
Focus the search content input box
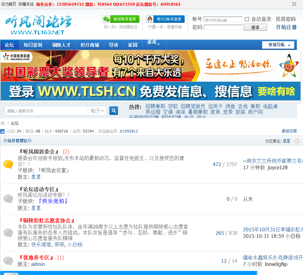tap(46, 111)
